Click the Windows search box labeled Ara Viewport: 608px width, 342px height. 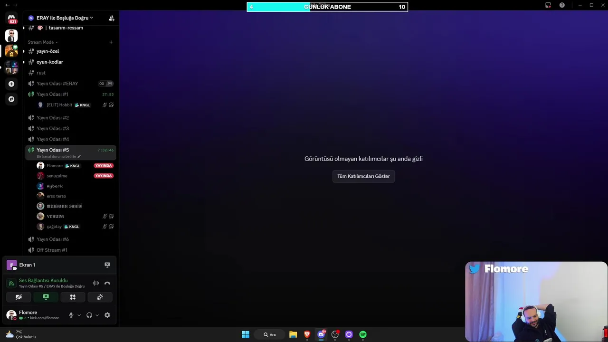(x=270, y=334)
